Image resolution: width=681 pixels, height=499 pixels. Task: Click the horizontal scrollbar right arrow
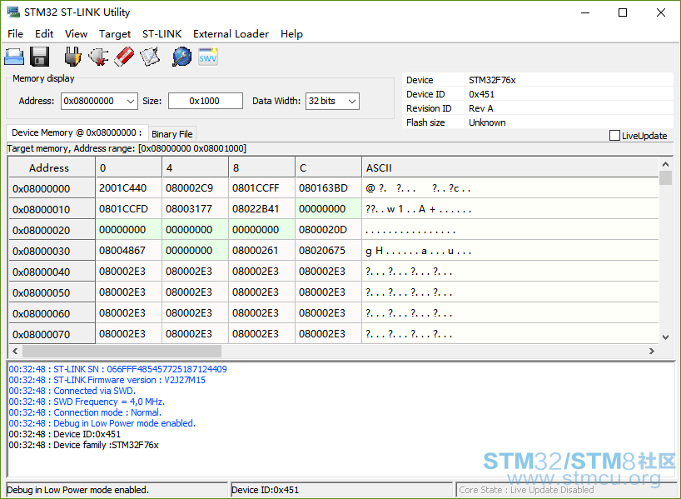pos(652,351)
